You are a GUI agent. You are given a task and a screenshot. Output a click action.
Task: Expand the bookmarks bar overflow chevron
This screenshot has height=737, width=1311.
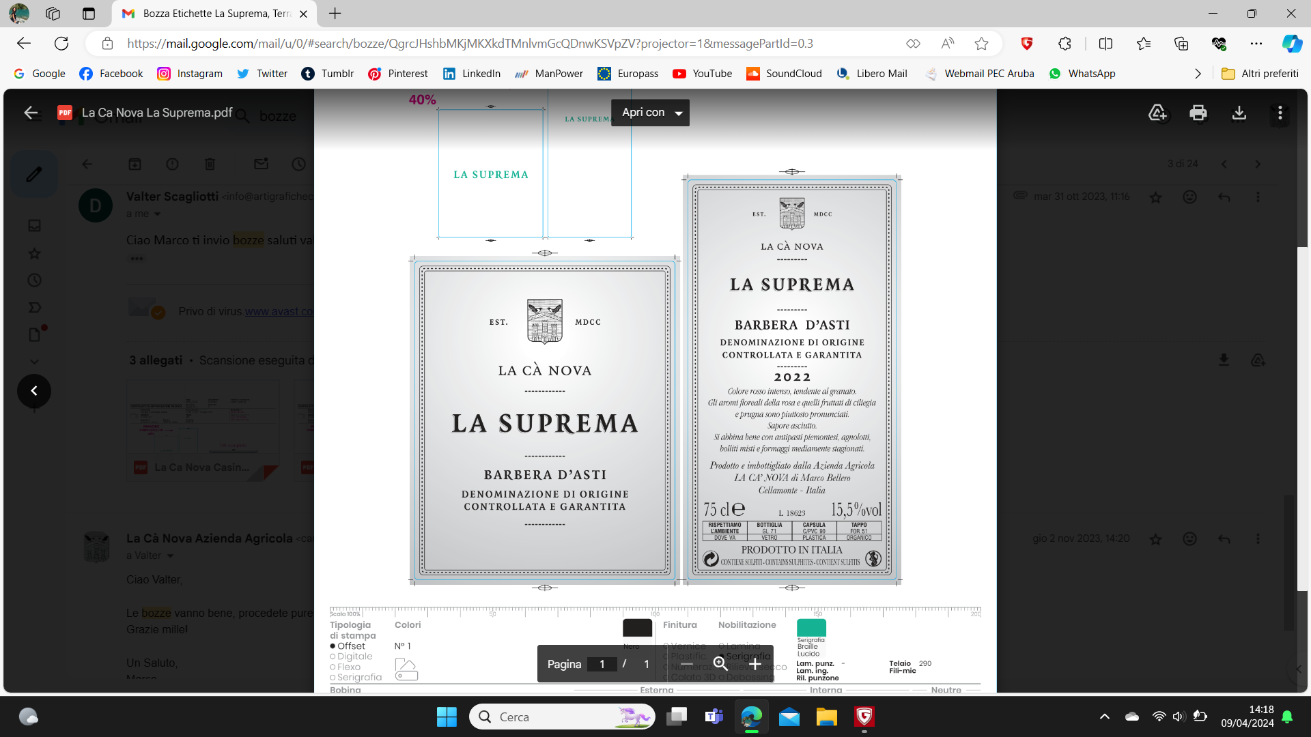(x=1198, y=74)
